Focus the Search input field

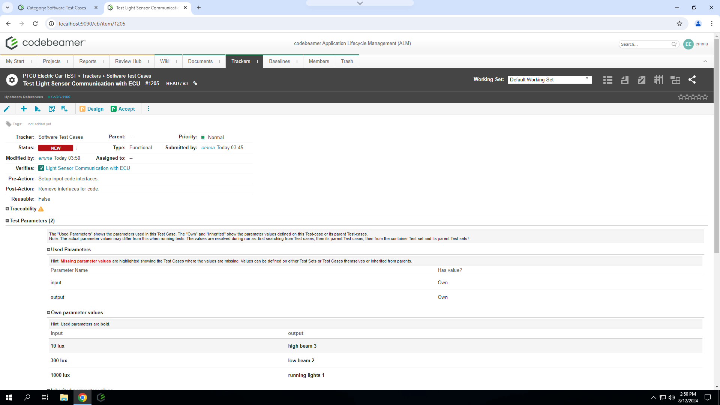(645, 44)
